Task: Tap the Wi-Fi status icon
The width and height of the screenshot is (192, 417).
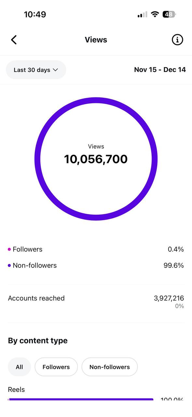Action: click(x=155, y=14)
